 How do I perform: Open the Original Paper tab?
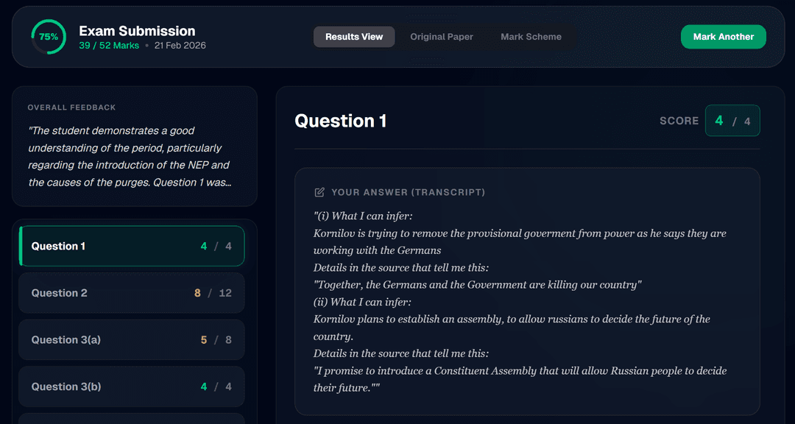pos(442,37)
